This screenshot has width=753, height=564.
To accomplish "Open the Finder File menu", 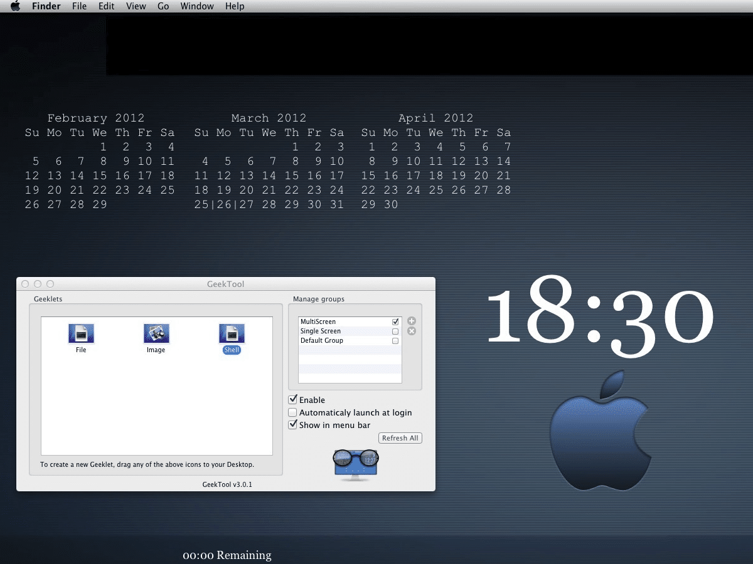I will coord(79,6).
